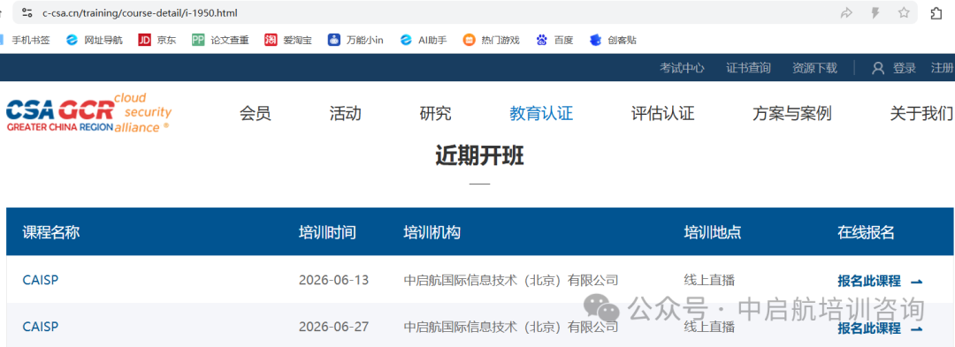
Task: Open 资源下载 in the top bar
Action: [815, 68]
